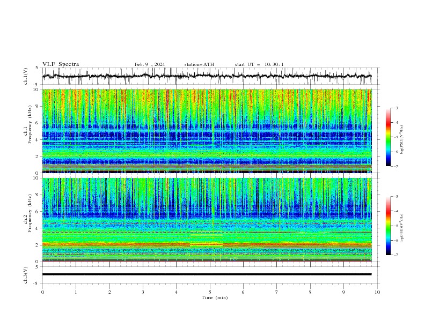Click the lower color bar's 'log(PSD)(V²/Hz)' label
This screenshot has height=328, width=425.
tap(402, 228)
